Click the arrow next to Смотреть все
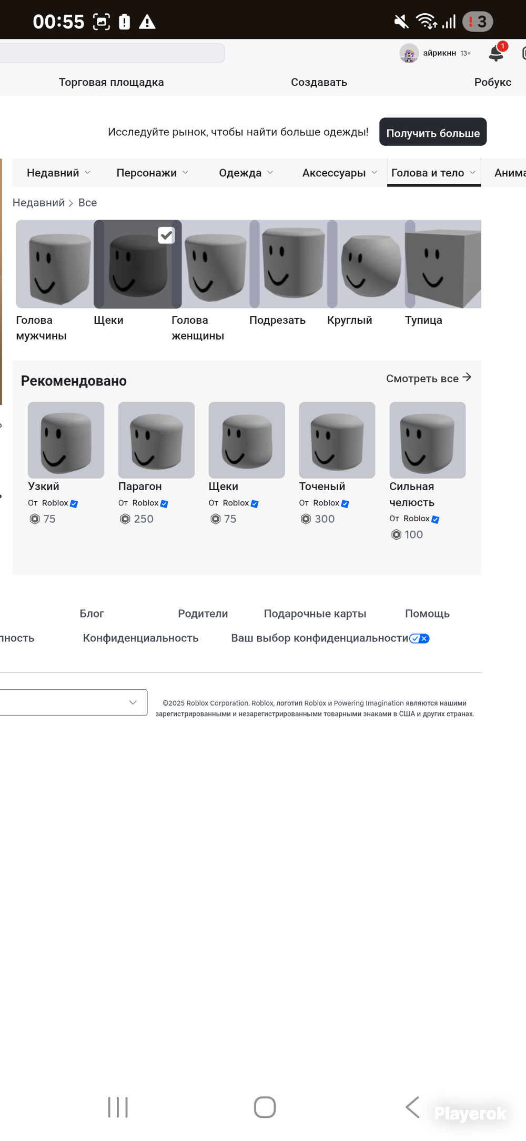This screenshot has height=1141, width=526. tap(467, 378)
